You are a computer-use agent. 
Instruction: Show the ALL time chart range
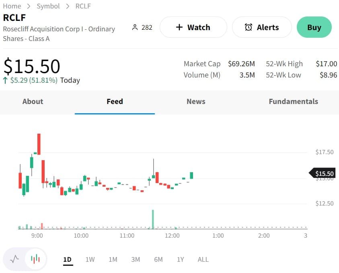tap(203, 259)
